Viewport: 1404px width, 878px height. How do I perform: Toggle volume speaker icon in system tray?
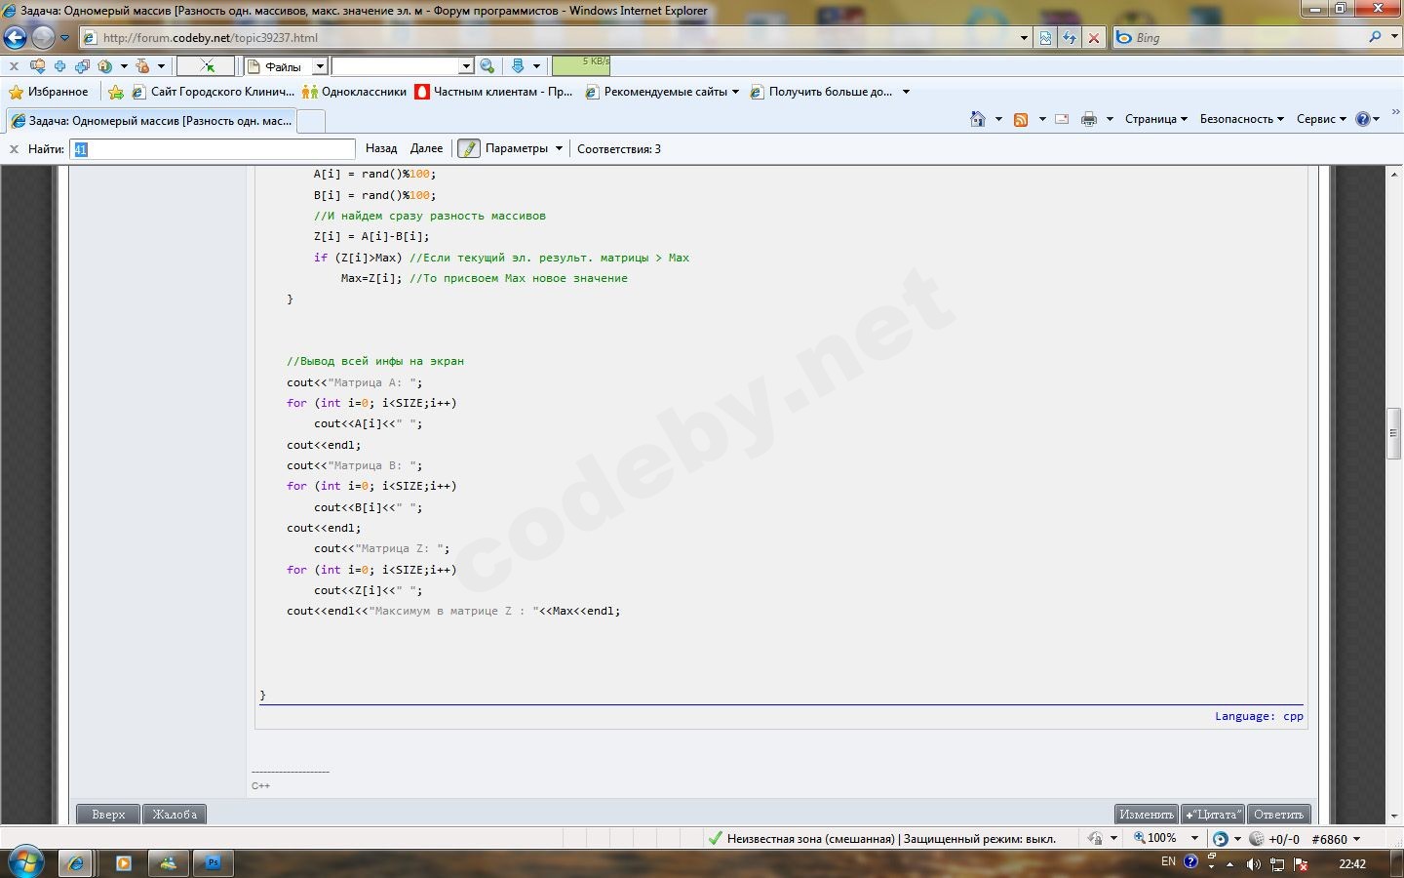(1253, 864)
